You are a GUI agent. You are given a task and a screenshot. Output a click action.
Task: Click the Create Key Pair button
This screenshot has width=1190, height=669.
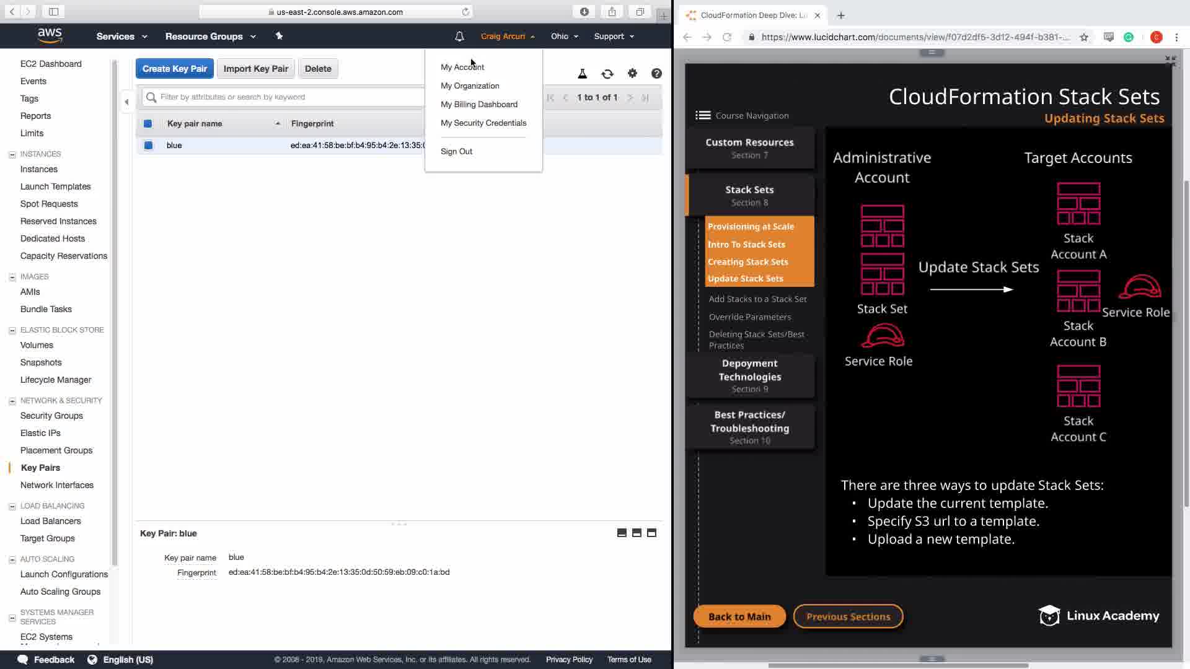[175, 69]
